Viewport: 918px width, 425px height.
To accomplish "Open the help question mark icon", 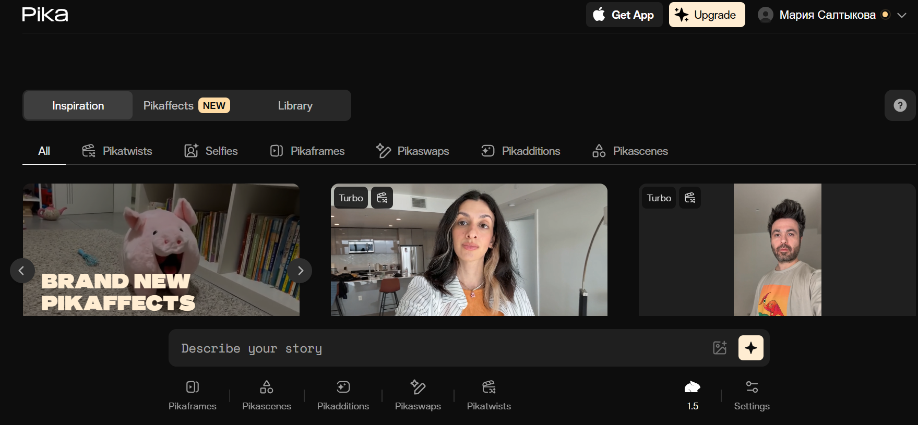I will pyautogui.click(x=900, y=105).
